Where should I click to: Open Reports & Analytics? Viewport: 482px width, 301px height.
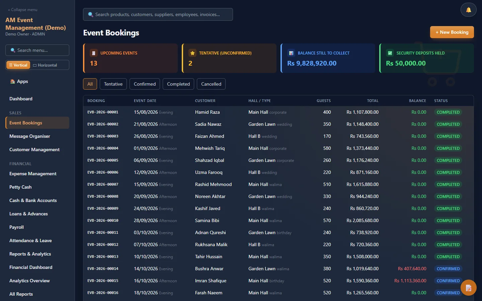coord(37,254)
